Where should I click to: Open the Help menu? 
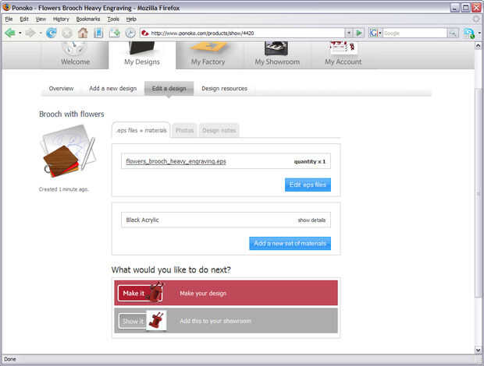click(131, 19)
